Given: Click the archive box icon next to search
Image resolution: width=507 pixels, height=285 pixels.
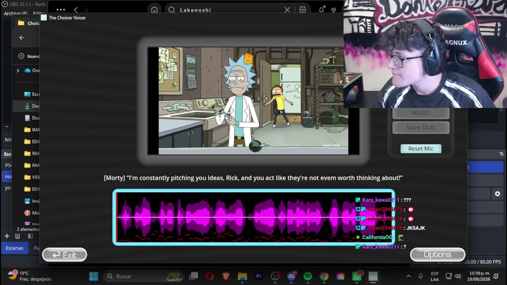Looking at the screenshot, I should tap(303, 10).
